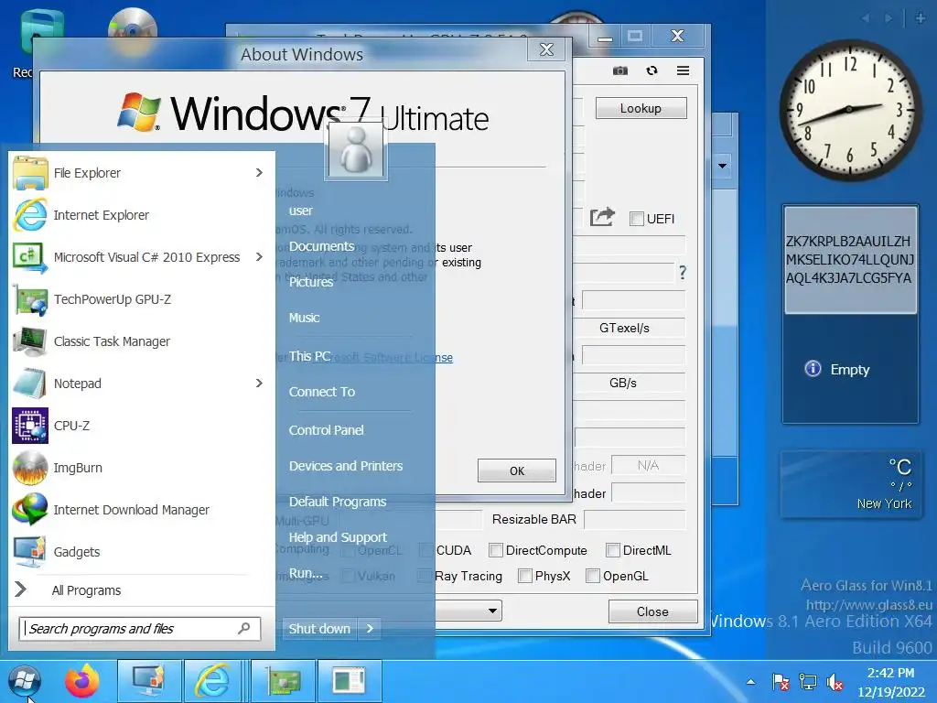Open Music from Start menu
Viewport: 937px width, 703px height.
click(304, 318)
